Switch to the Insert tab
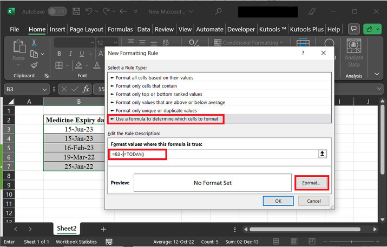Screen dimensions: 387x247 57,29
